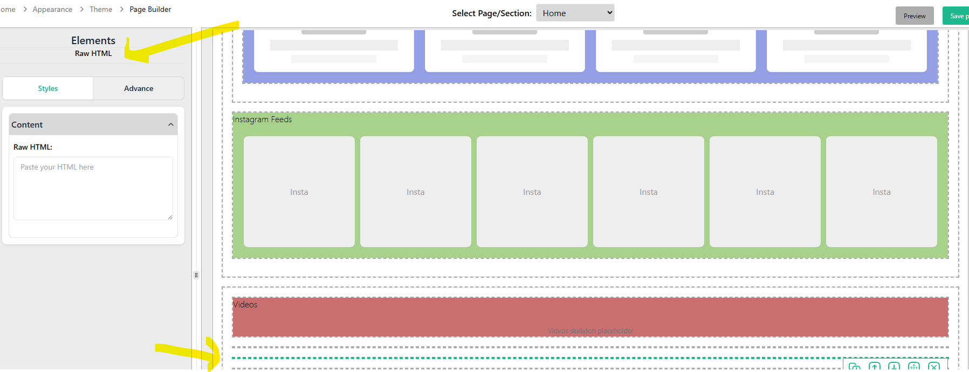Click the Preview button

(915, 16)
